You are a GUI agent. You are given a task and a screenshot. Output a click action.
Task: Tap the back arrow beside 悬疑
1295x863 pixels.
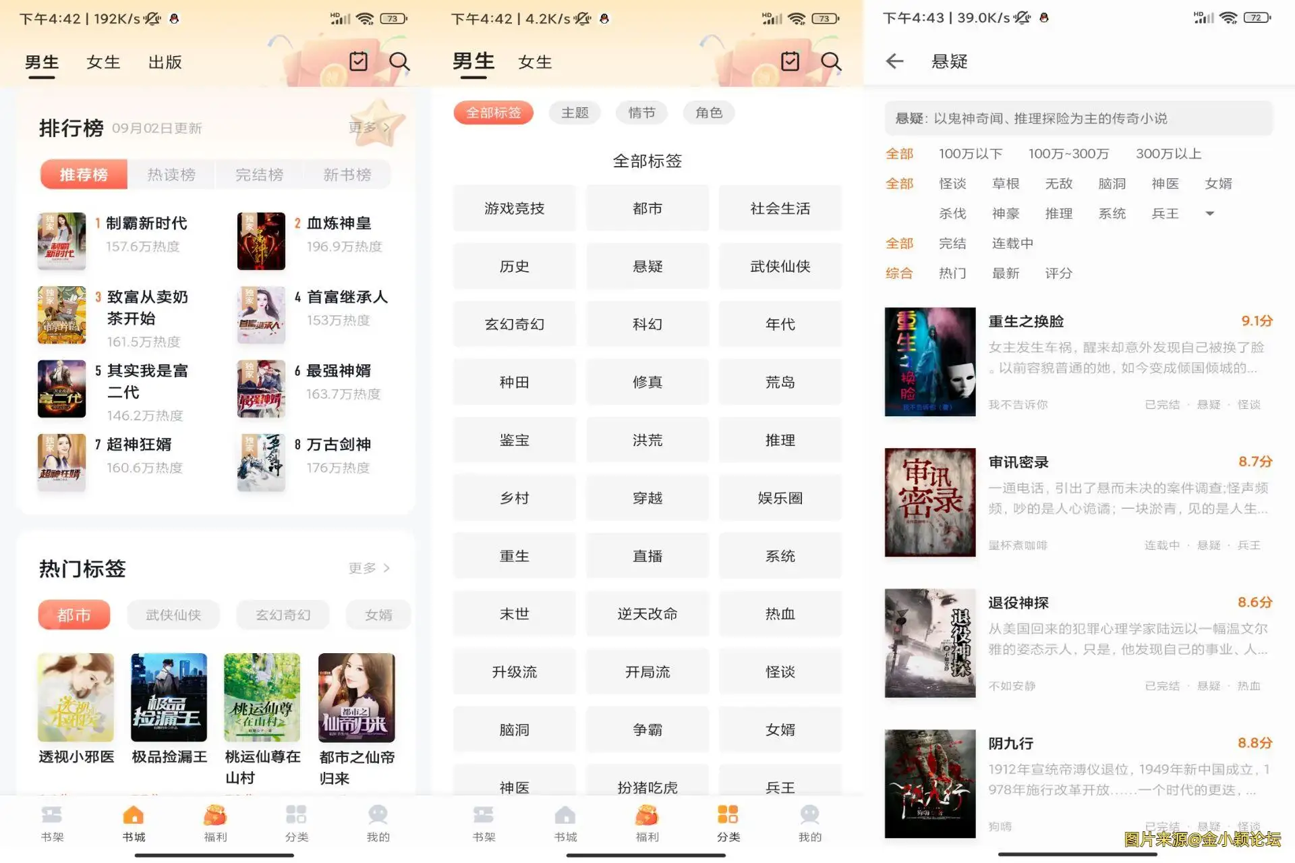point(894,61)
